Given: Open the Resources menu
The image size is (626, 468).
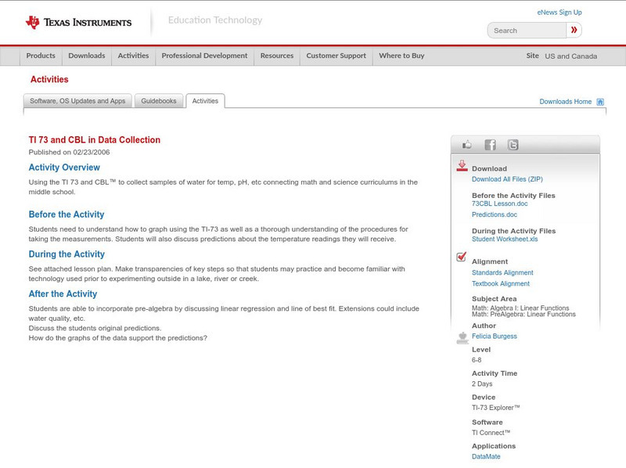Looking at the screenshot, I should pos(277,56).
